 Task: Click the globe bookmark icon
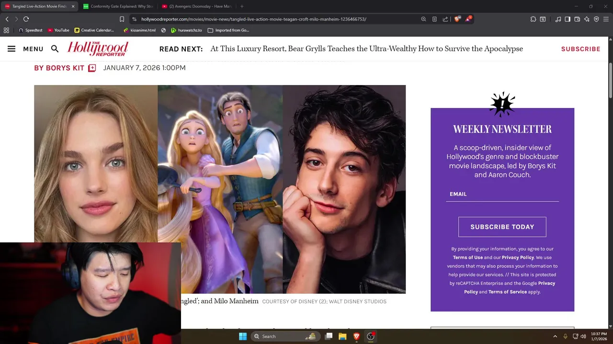click(x=164, y=30)
